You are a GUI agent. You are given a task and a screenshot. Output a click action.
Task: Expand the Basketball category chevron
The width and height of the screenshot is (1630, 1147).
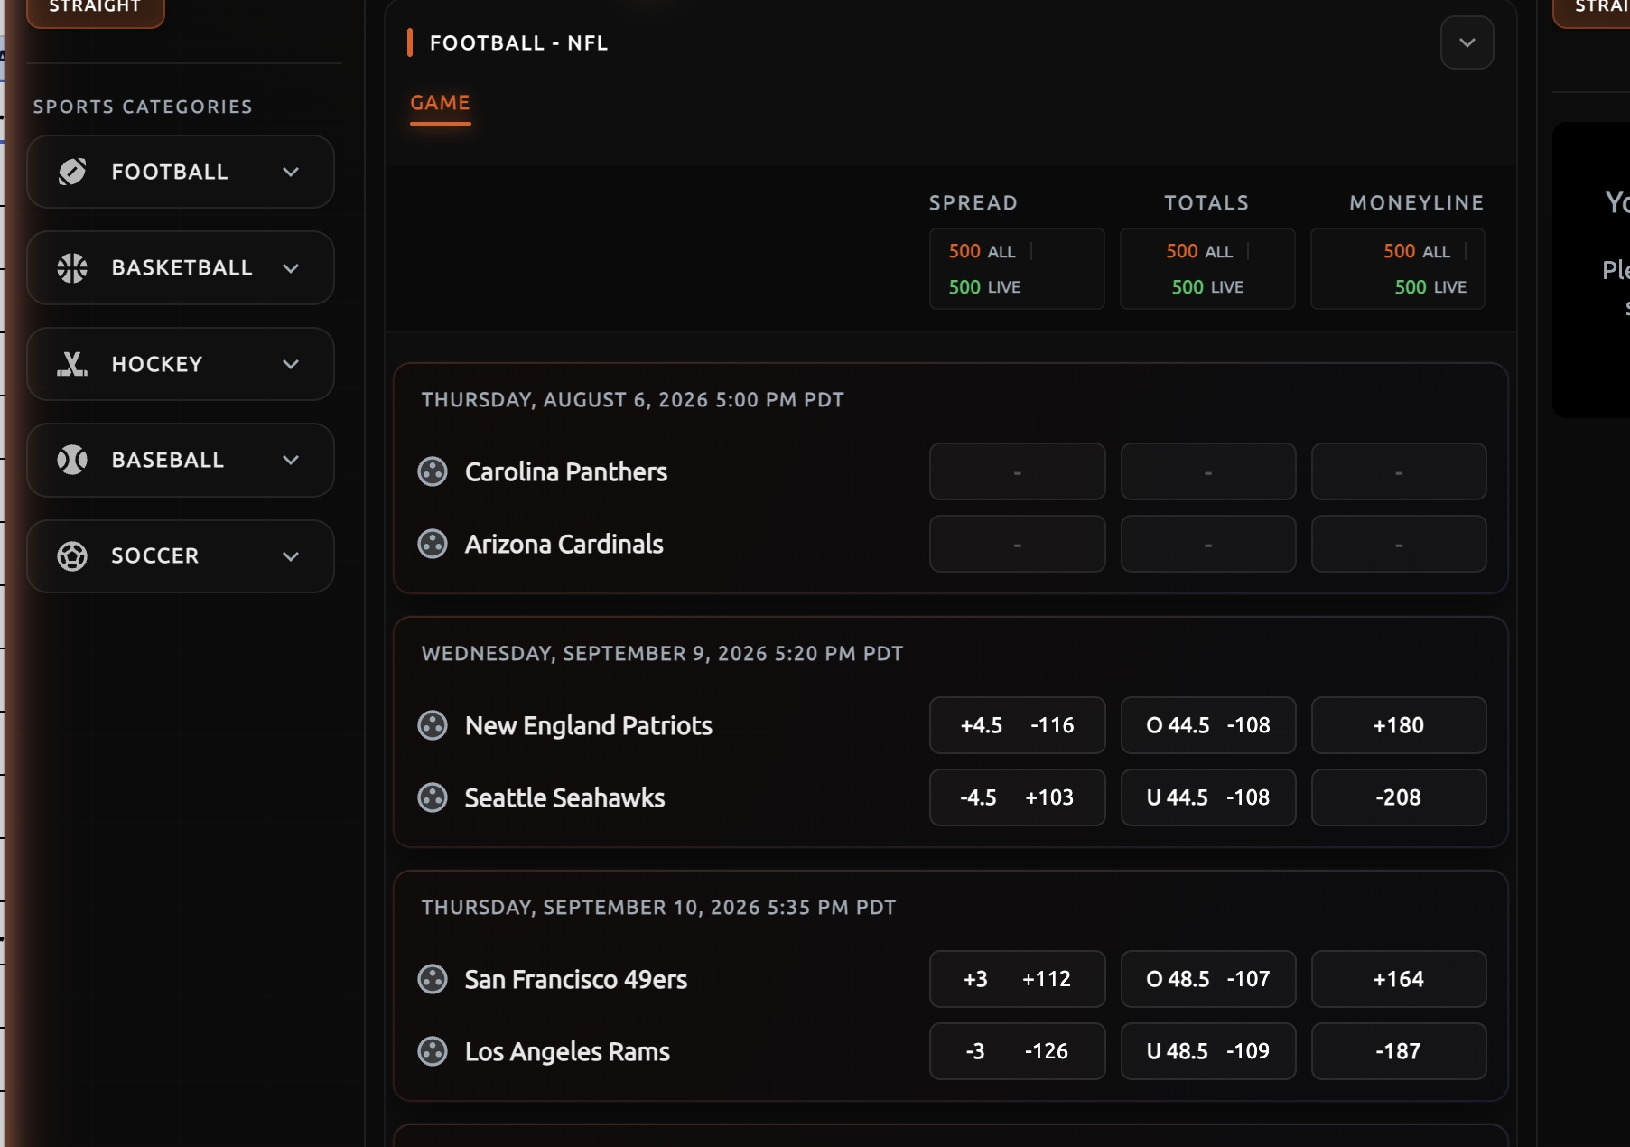coord(291,268)
